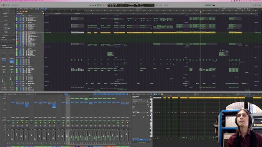Click the blue Region button in the Piano Roll
This screenshot has width=262, height=147.
coord(142,140)
